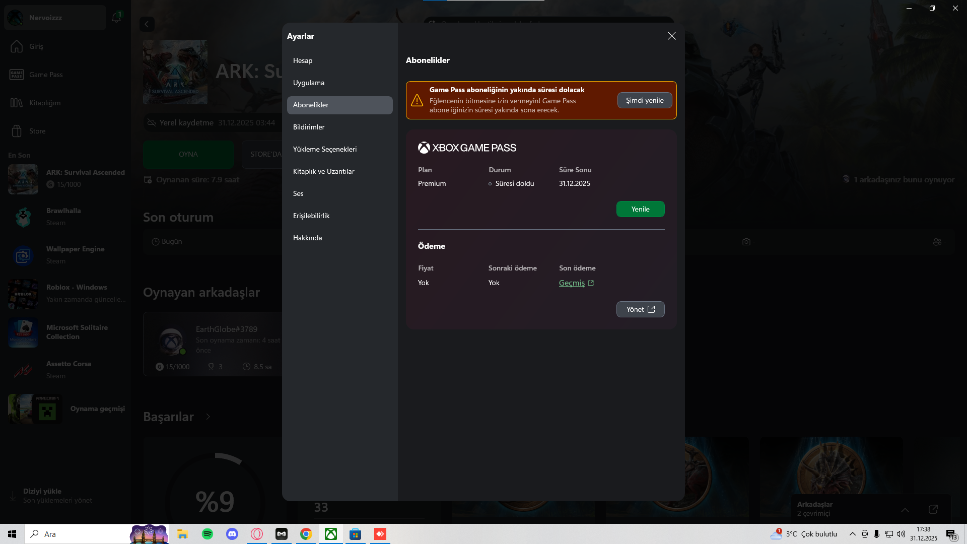Go back with the back arrow button
Viewport: 967px width, 544px height.
click(x=147, y=24)
